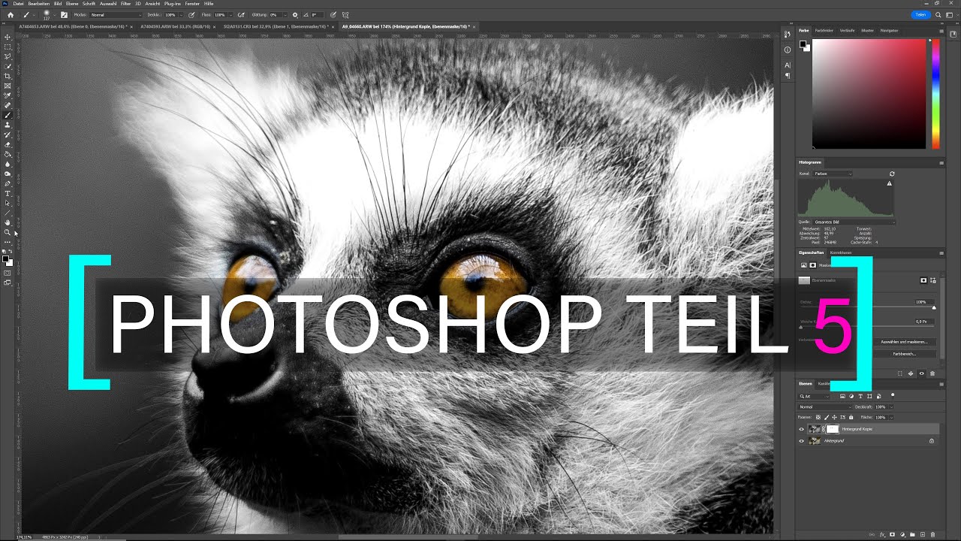Create new group folder icon

[x=912, y=534]
